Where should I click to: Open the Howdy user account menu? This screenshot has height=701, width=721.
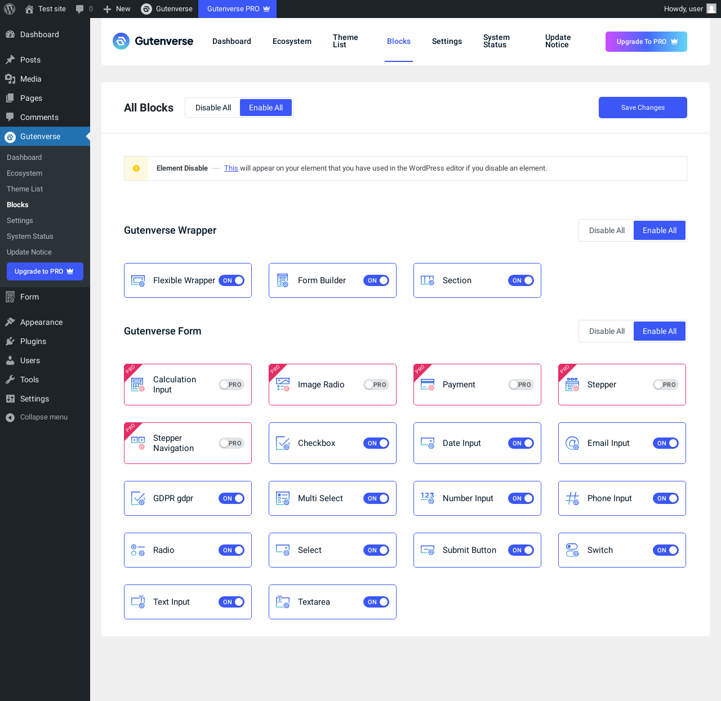[x=689, y=9]
